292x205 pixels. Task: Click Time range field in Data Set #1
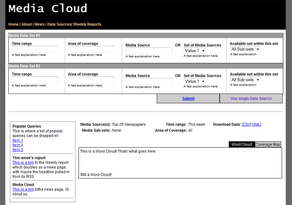[35, 50]
